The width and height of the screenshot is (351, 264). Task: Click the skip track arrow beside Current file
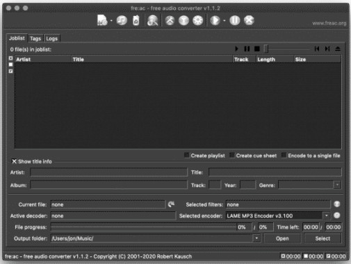click(x=171, y=204)
